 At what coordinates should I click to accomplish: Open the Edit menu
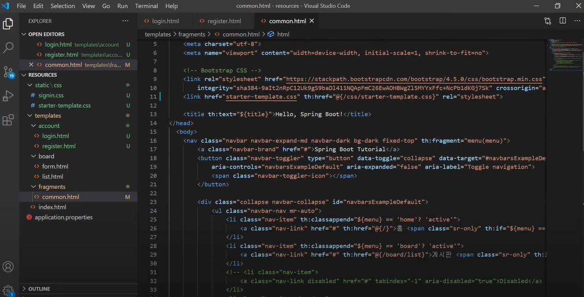tap(38, 6)
